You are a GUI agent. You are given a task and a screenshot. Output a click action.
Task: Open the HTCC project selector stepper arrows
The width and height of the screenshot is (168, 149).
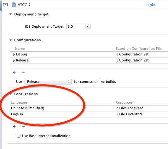coord(29,5)
